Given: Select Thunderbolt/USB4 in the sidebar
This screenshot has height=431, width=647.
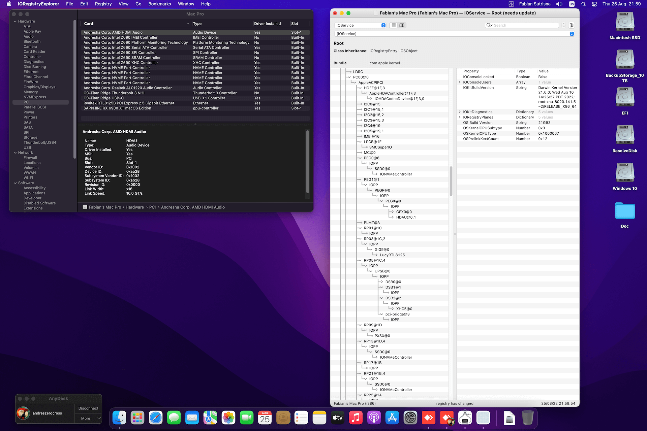Looking at the screenshot, I should click(40, 142).
